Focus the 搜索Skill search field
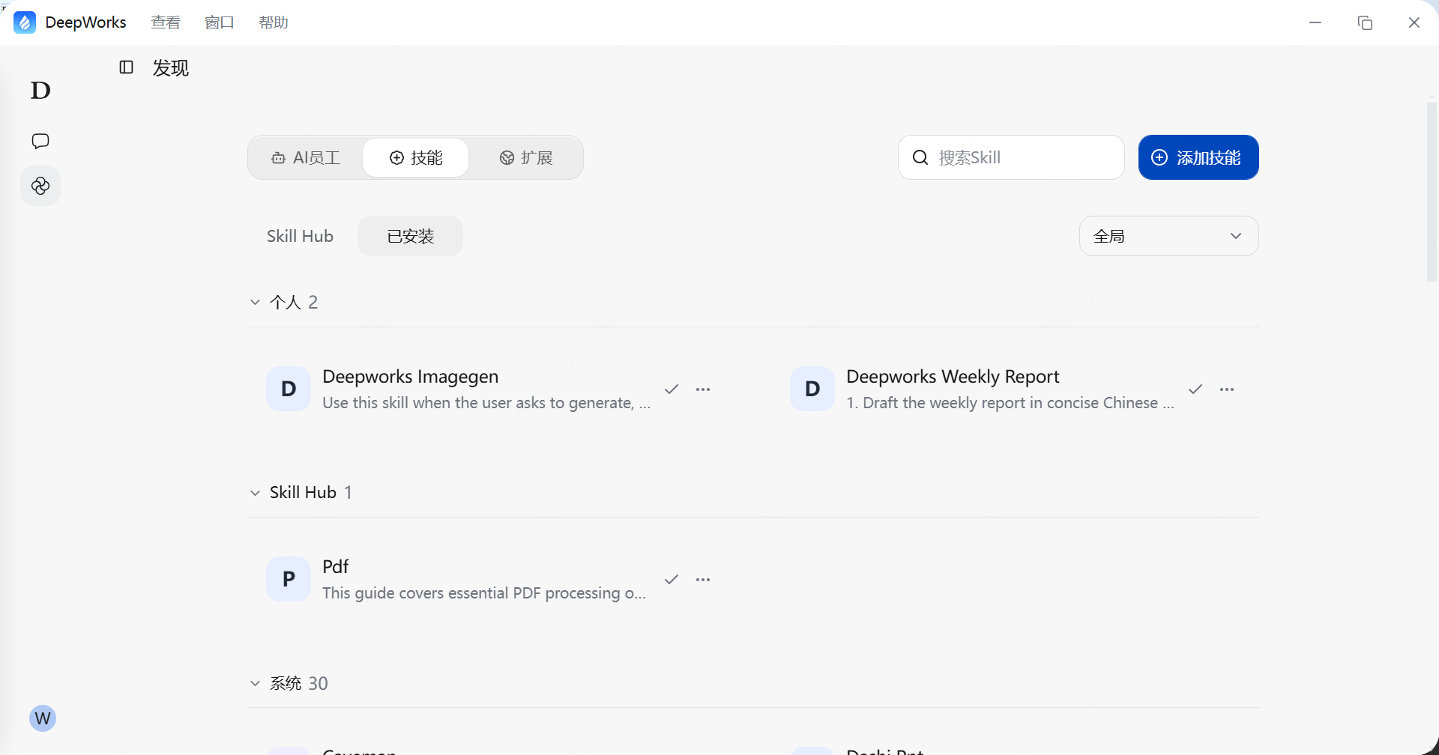This screenshot has height=755, width=1439. 1011,157
